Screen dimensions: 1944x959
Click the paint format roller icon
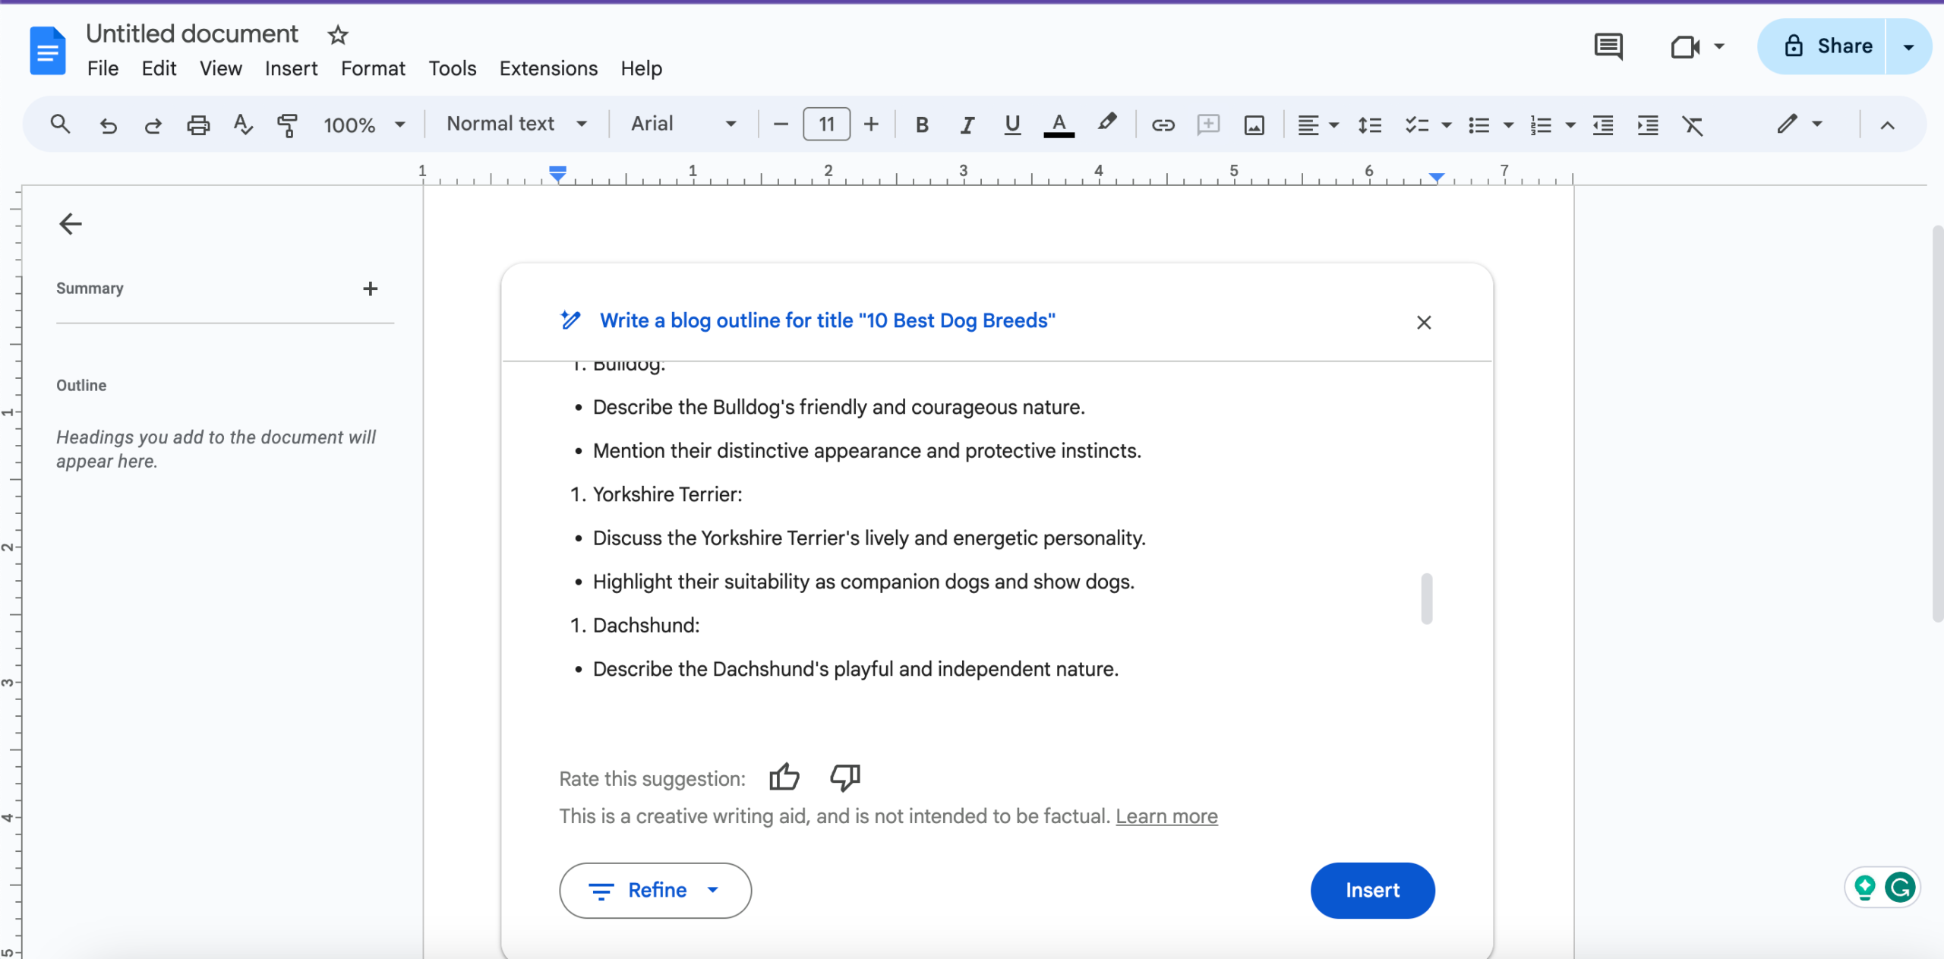pos(287,125)
